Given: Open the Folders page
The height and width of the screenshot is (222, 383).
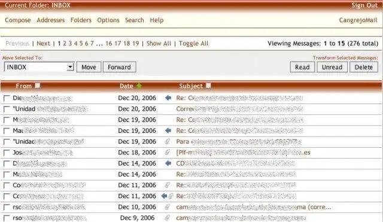Looking at the screenshot, I should pos(81,20).
